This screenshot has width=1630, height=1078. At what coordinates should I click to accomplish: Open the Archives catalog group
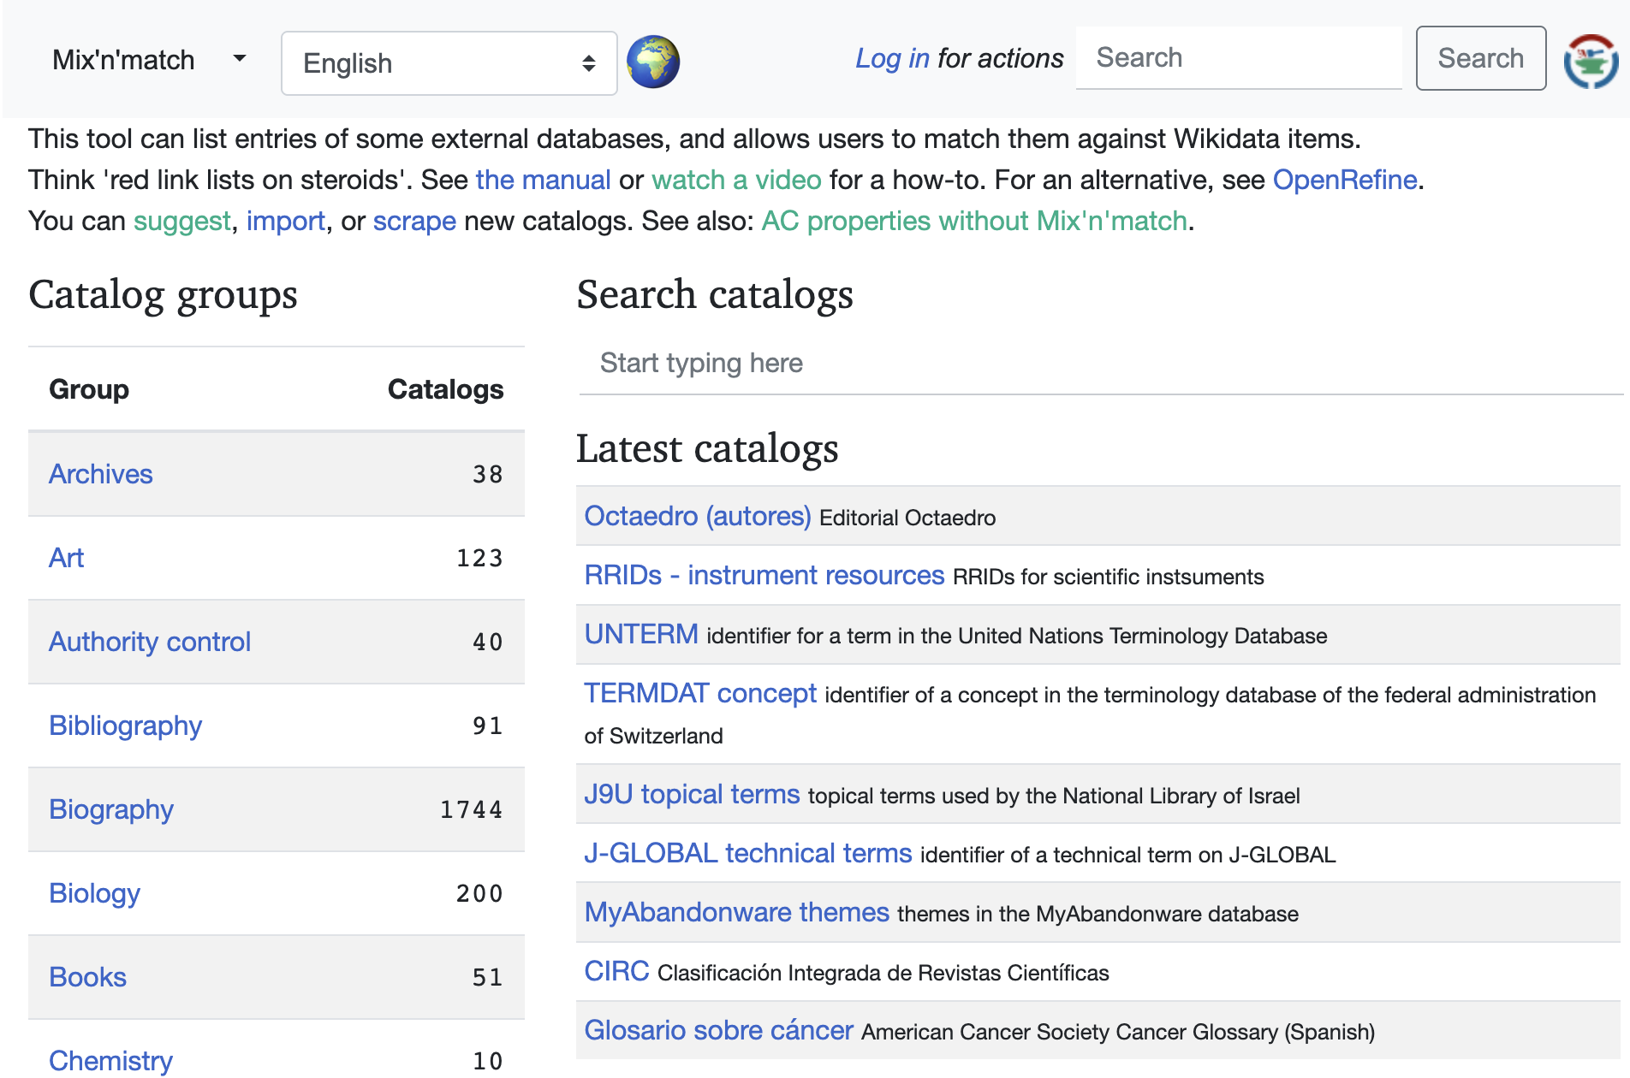[x=101, y=474]
